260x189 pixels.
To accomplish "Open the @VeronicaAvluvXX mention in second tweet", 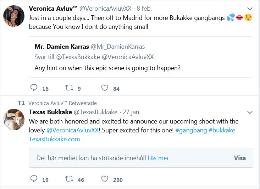I will (x=72, y=130).
